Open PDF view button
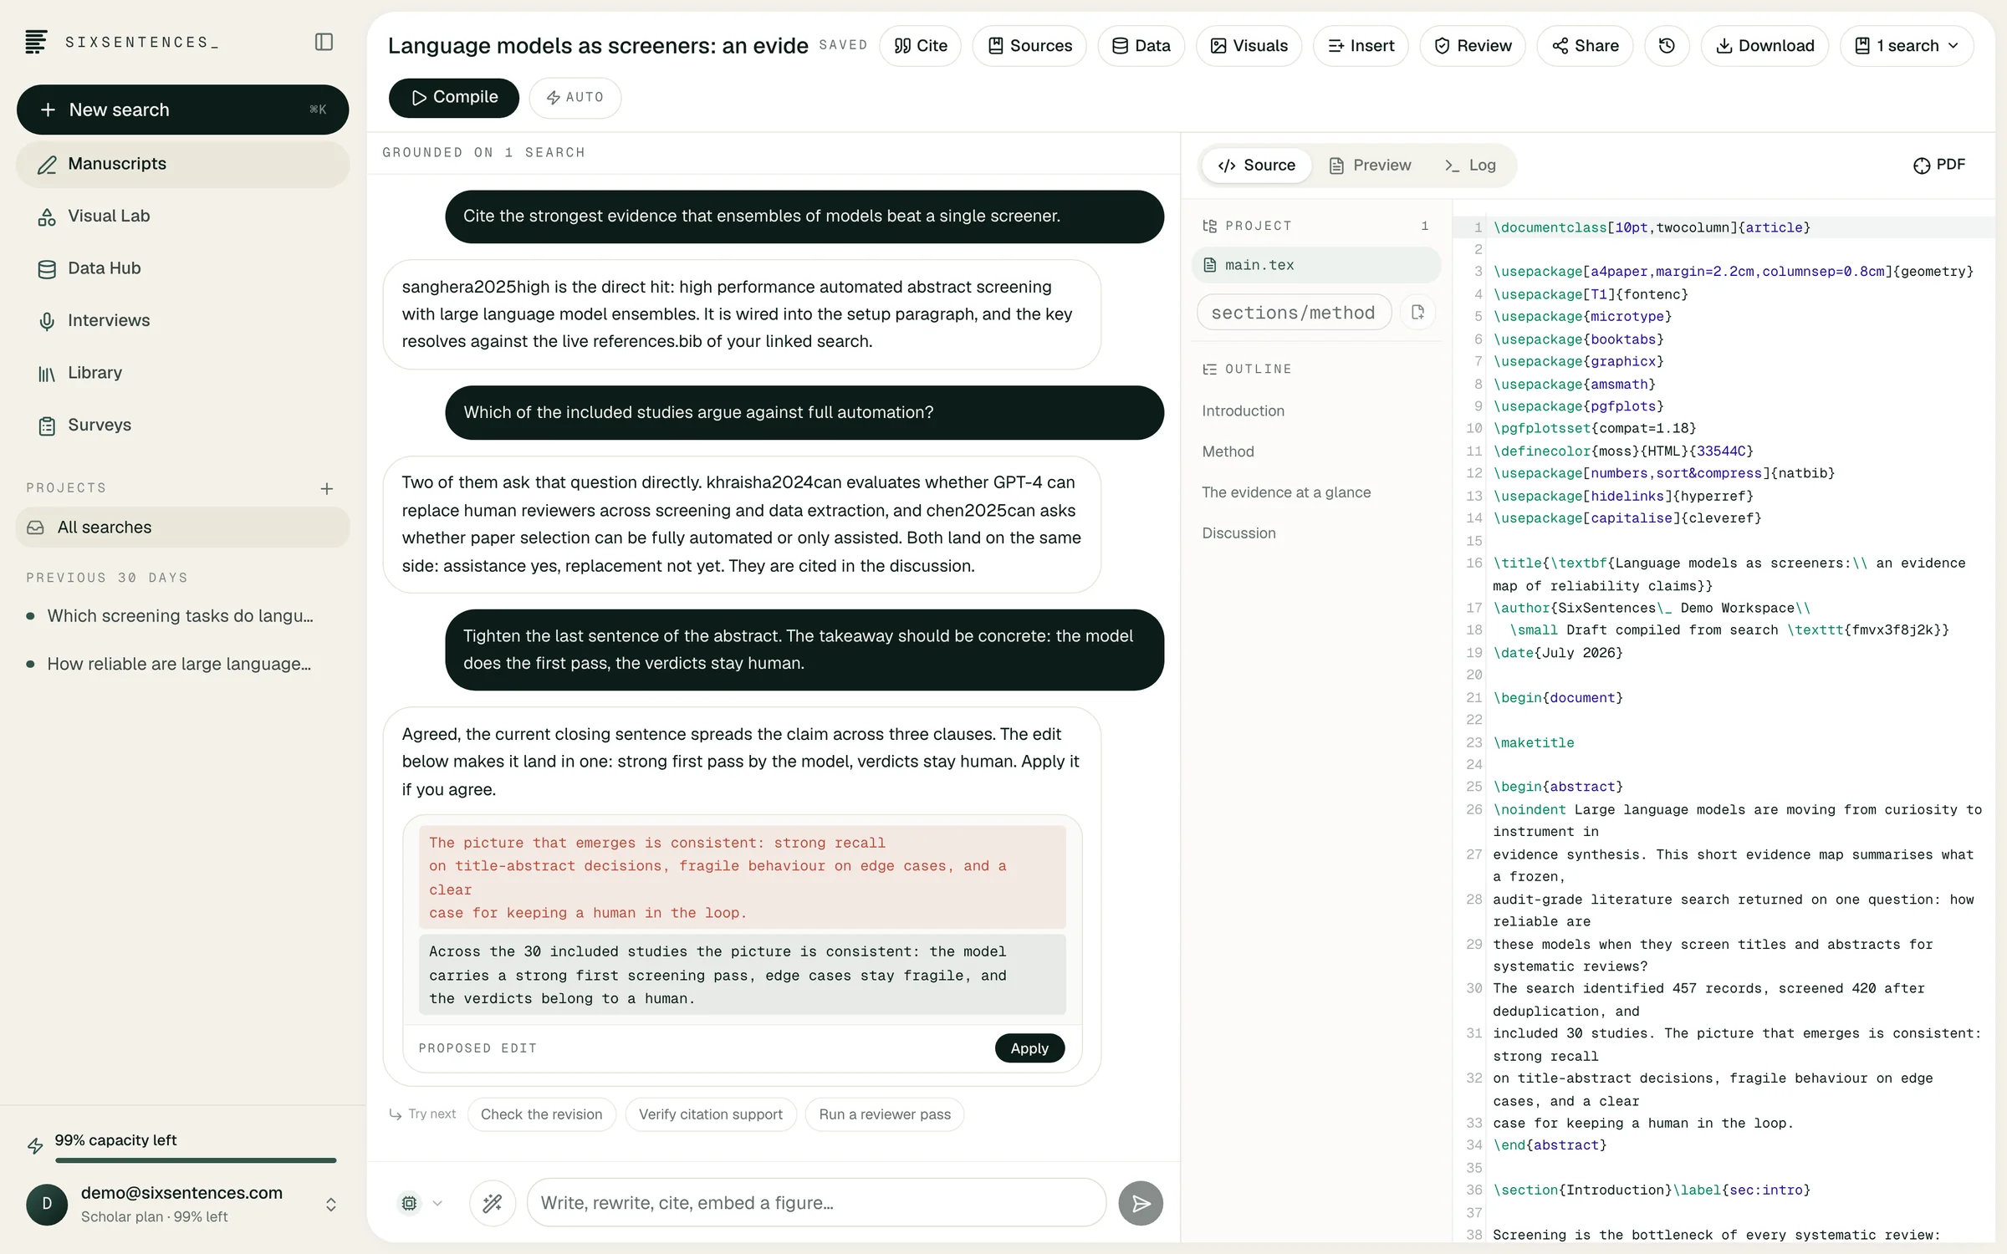 coord(1939,165)
